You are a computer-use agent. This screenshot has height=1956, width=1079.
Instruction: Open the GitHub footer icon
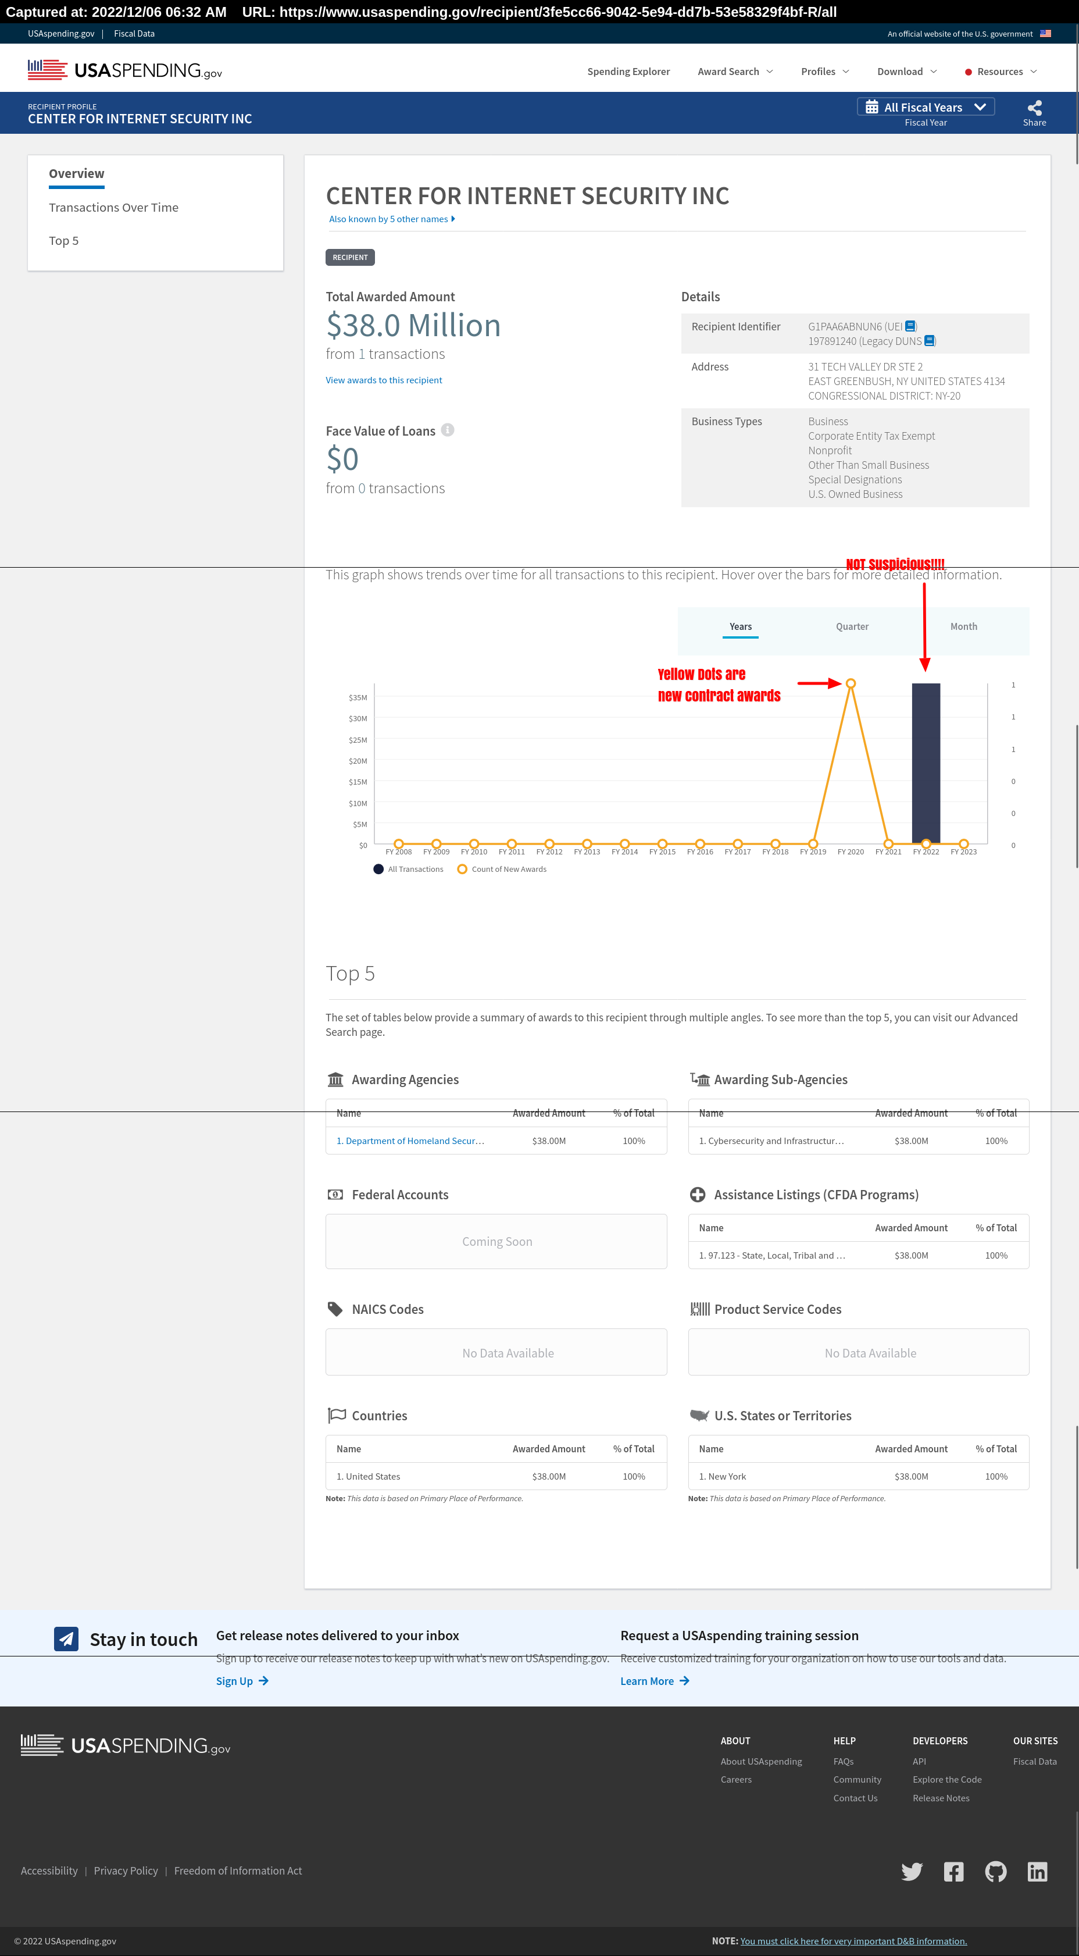coord(995,1872)
